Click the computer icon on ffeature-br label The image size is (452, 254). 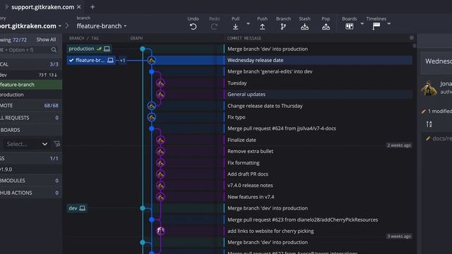(x=110, y=60)
